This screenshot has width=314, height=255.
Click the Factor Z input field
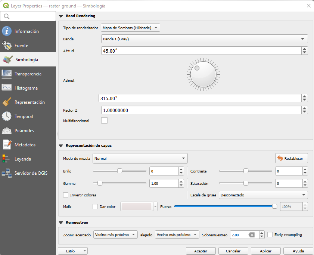pos(201,110)
